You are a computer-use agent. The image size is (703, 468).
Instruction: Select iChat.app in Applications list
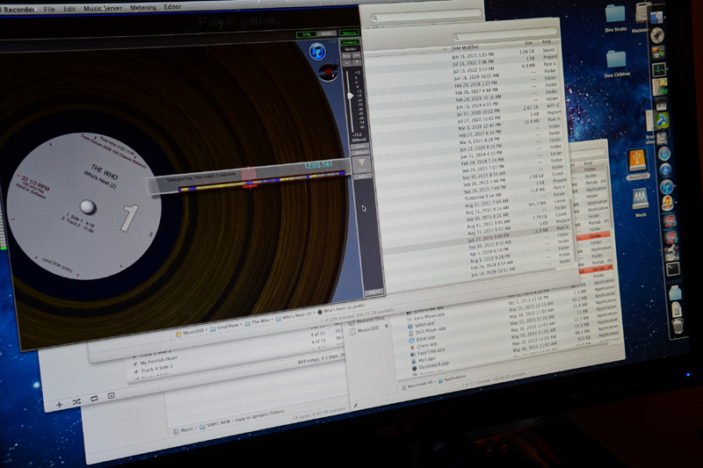[x=423, y=339]
